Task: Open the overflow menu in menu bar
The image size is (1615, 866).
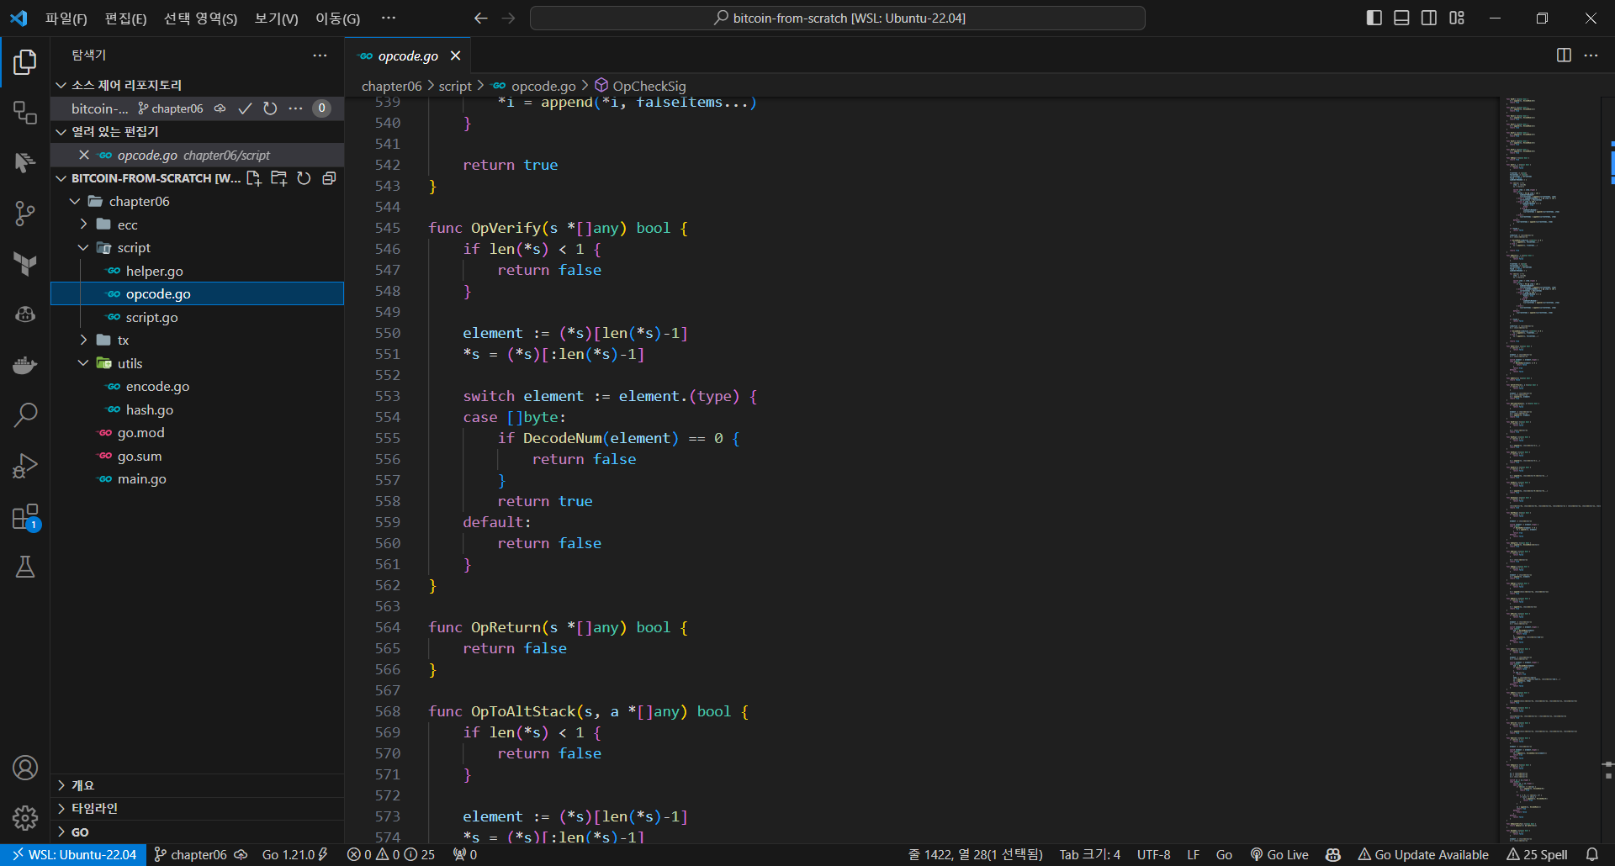Action: click(388, 18)
